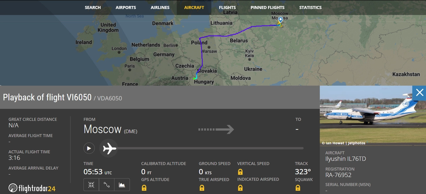Select the Aircraft tab
The image size is (426, 194).
tap(194, 7)
